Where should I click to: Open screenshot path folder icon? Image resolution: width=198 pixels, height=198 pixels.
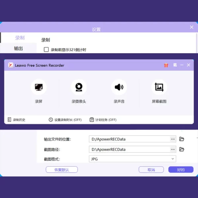point(182,149)
